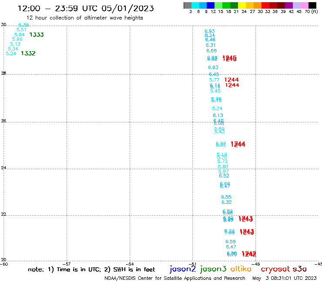
Task: Click the timestamp 'May 3 08:31:01 UTC 2023'
Action: [285, 278]
